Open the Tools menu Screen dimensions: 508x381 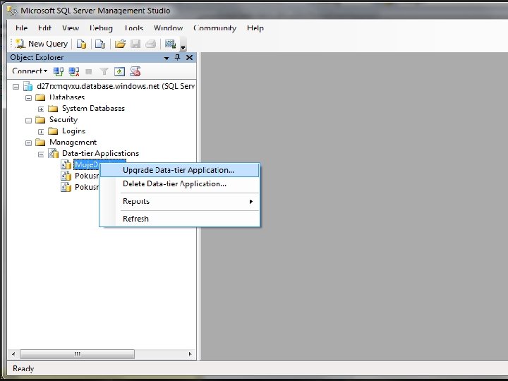pyautogui.click(x=134, y=28)
